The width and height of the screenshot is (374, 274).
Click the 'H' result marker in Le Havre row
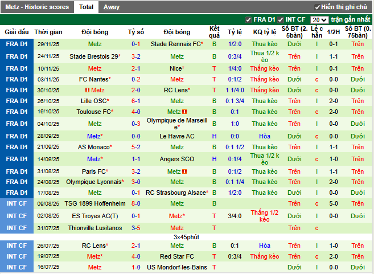pos(215,136)
